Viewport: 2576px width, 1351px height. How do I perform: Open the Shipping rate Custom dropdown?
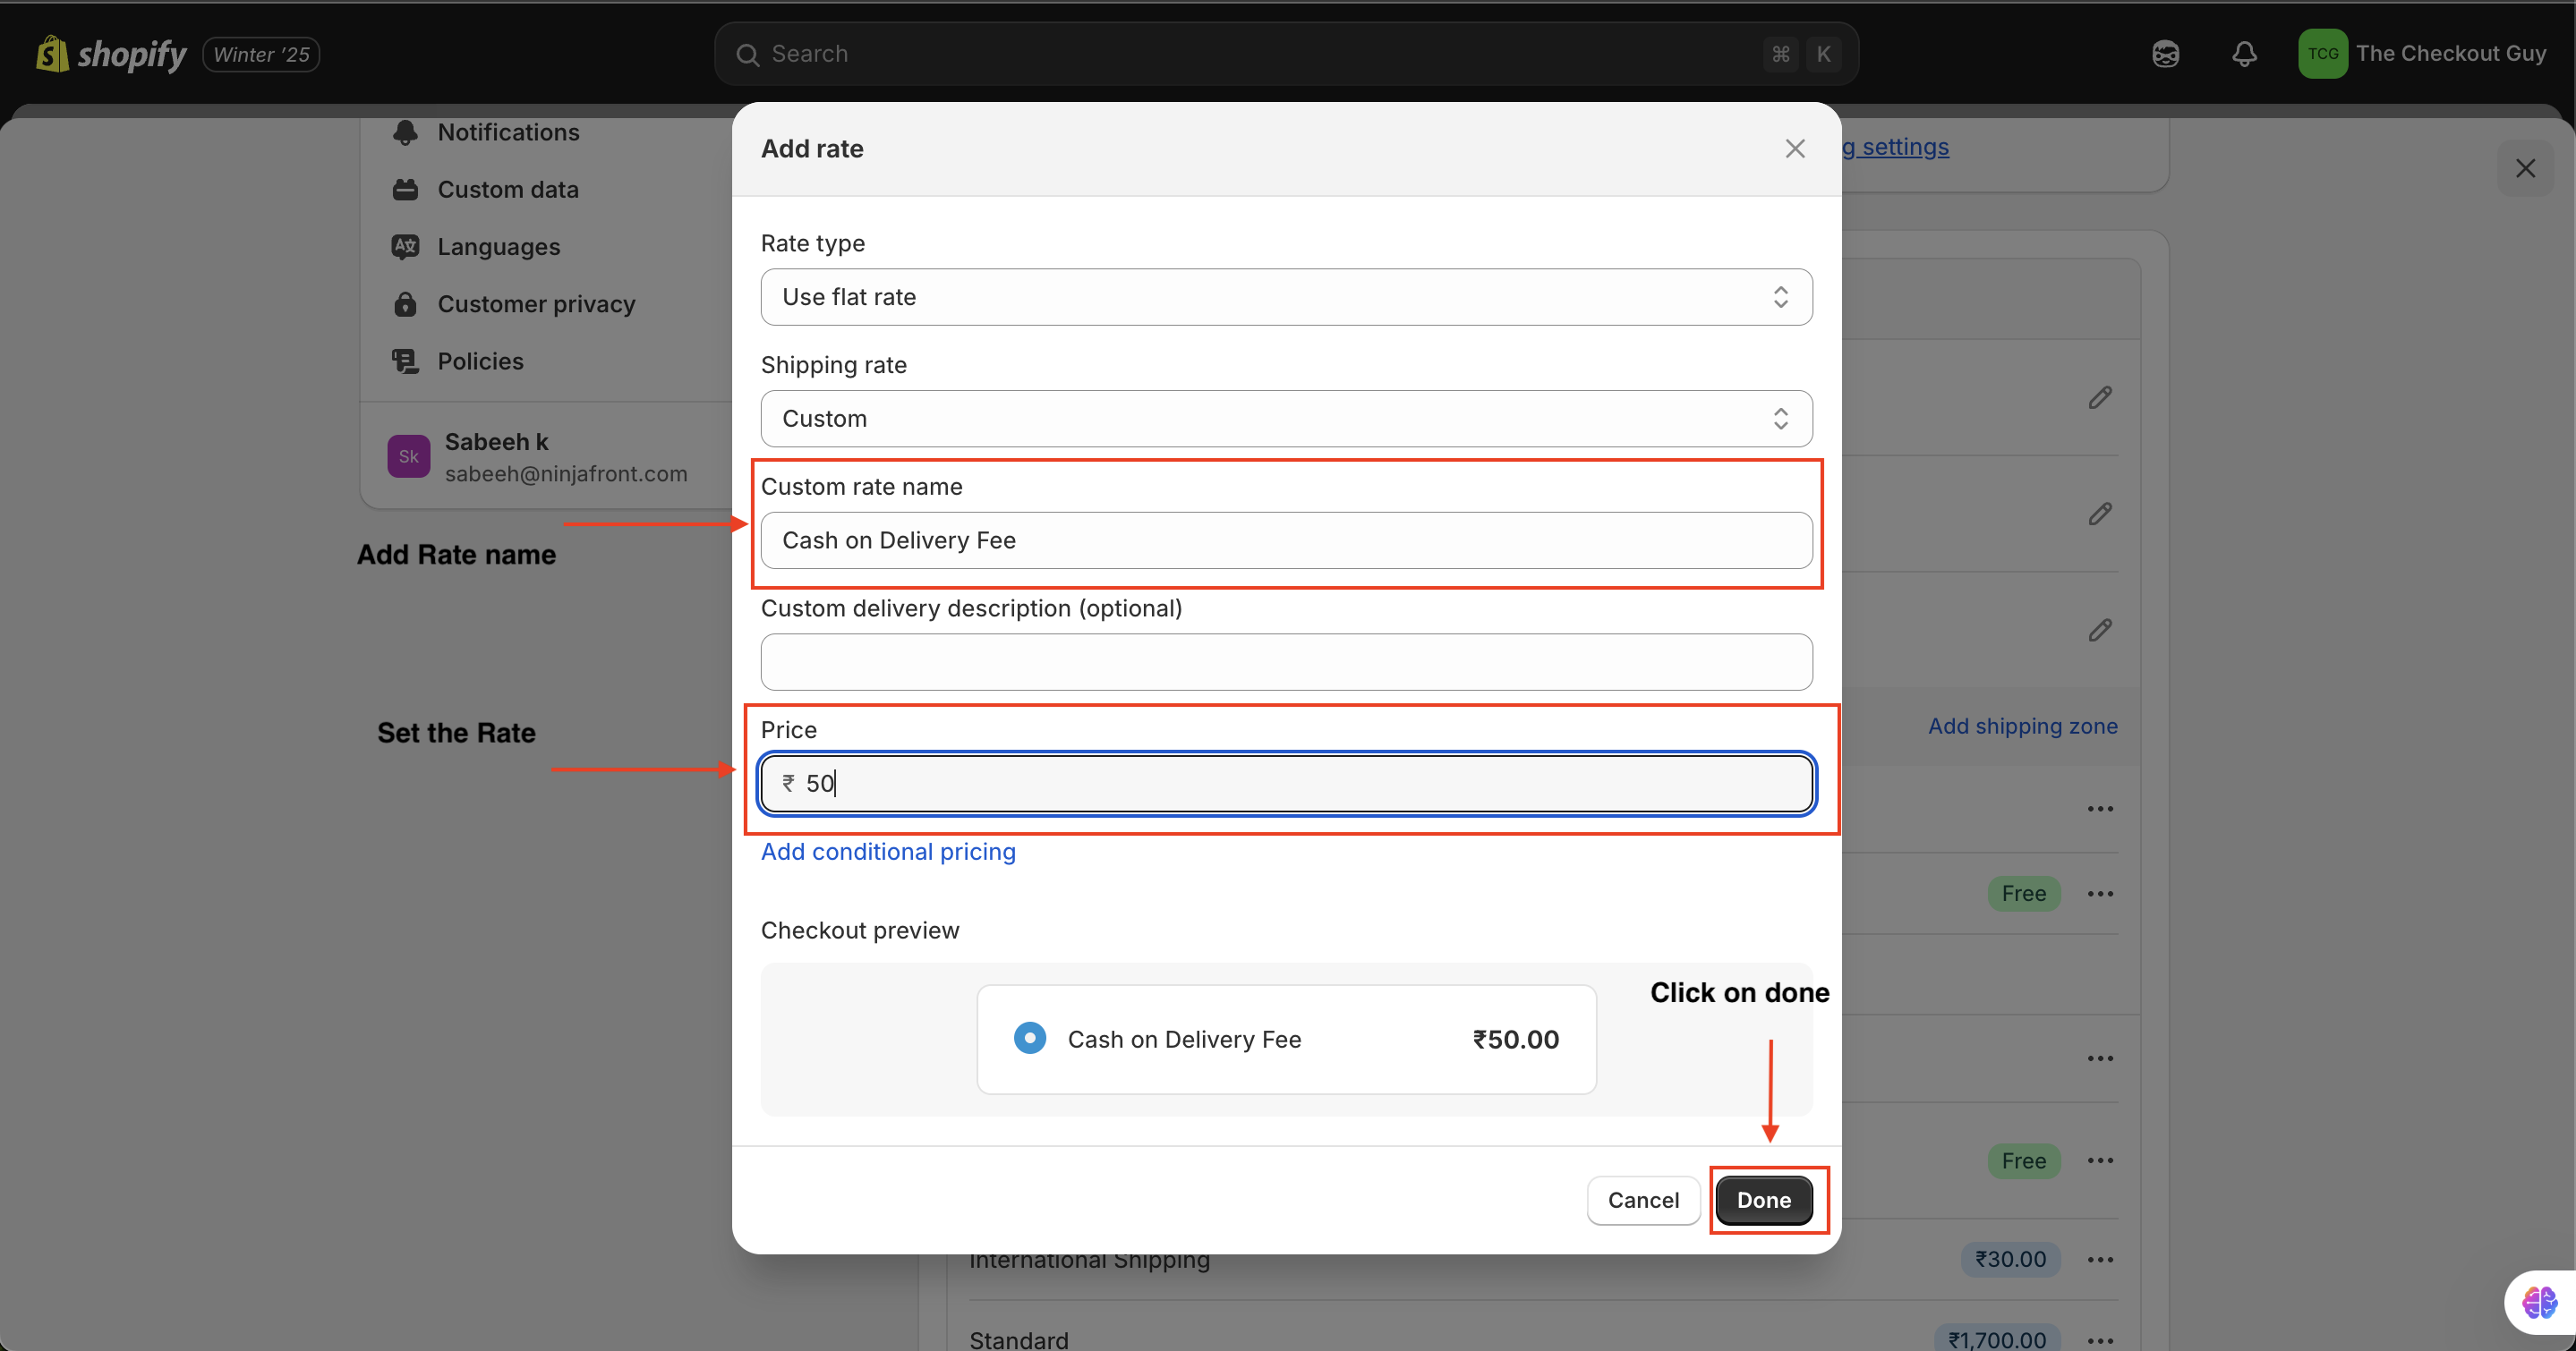pyautogui.click(x=1286, y=419)
